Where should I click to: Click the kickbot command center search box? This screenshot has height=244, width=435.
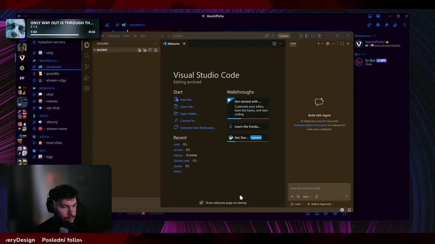217,36
